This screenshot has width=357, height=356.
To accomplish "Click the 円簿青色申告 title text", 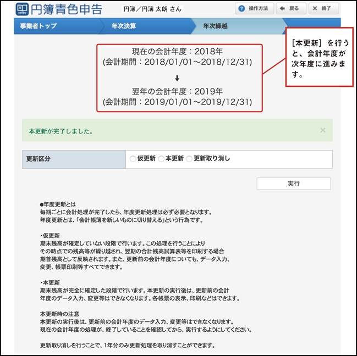I will coord(67,9).
